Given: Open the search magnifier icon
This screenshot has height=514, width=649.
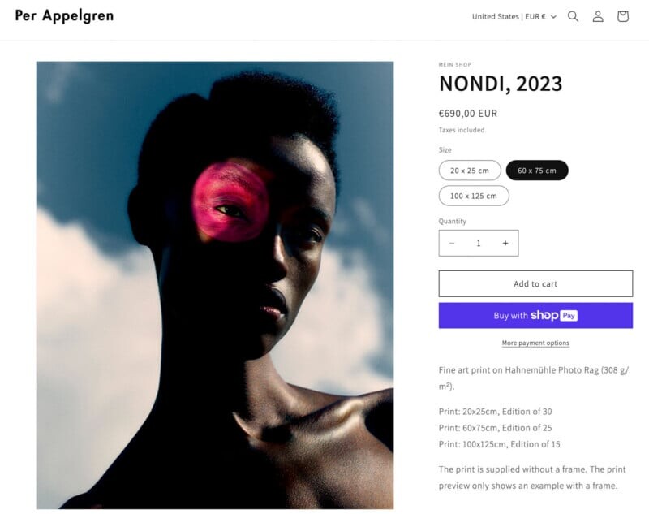Looking at the screenshot, I should click(x=573, y=16).
